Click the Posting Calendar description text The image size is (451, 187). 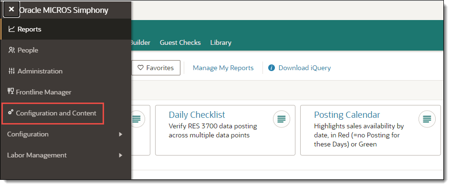tap(359, 135)
